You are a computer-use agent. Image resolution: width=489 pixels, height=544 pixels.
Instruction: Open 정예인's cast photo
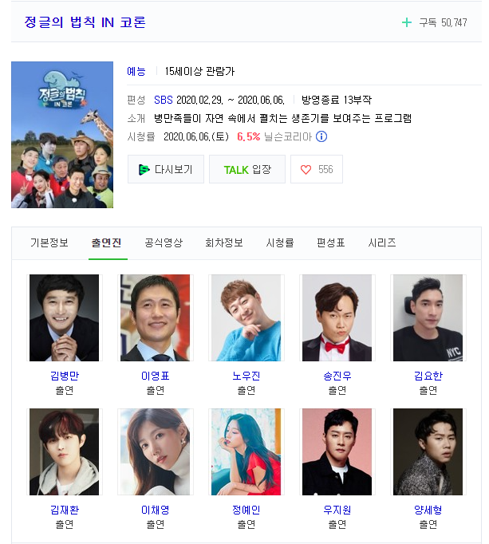[246, 451]
